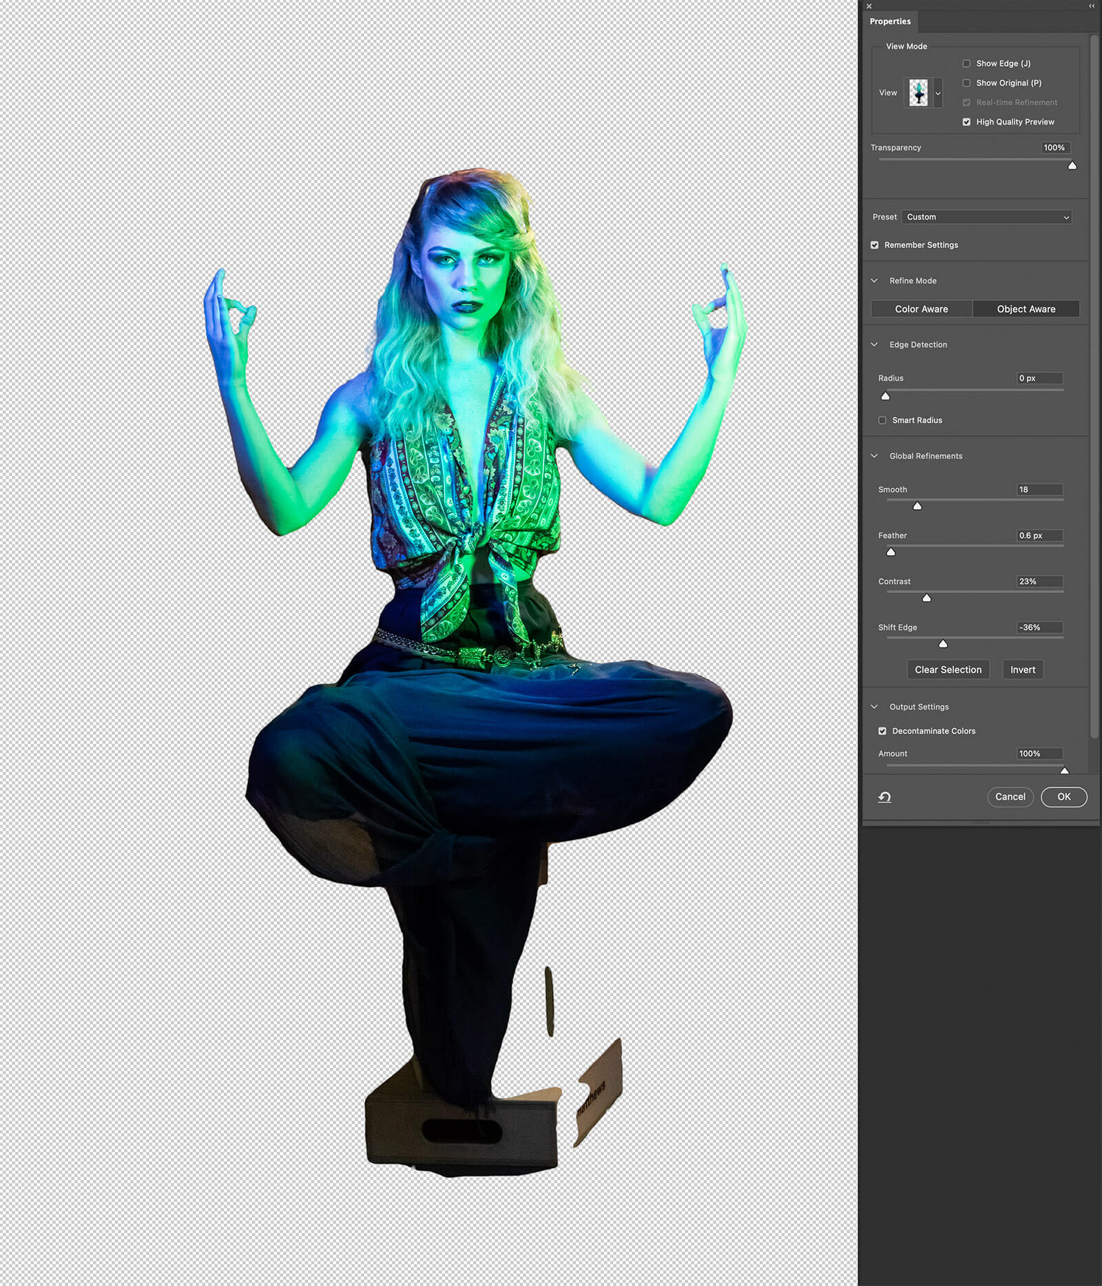
Task: Collapse the Global Refinements section
Action: click(875, 456)
